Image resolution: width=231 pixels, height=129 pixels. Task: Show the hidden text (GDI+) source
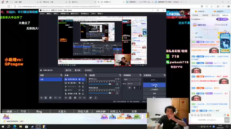[x=80, y=87]
